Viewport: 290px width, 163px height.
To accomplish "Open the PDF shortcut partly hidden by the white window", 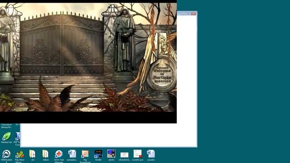I will click(17, 139).
